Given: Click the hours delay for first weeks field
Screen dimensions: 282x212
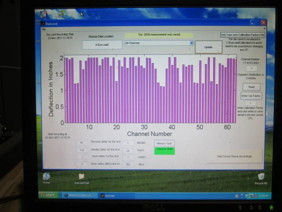Looking at the screenshot, I should click(82, 157).
